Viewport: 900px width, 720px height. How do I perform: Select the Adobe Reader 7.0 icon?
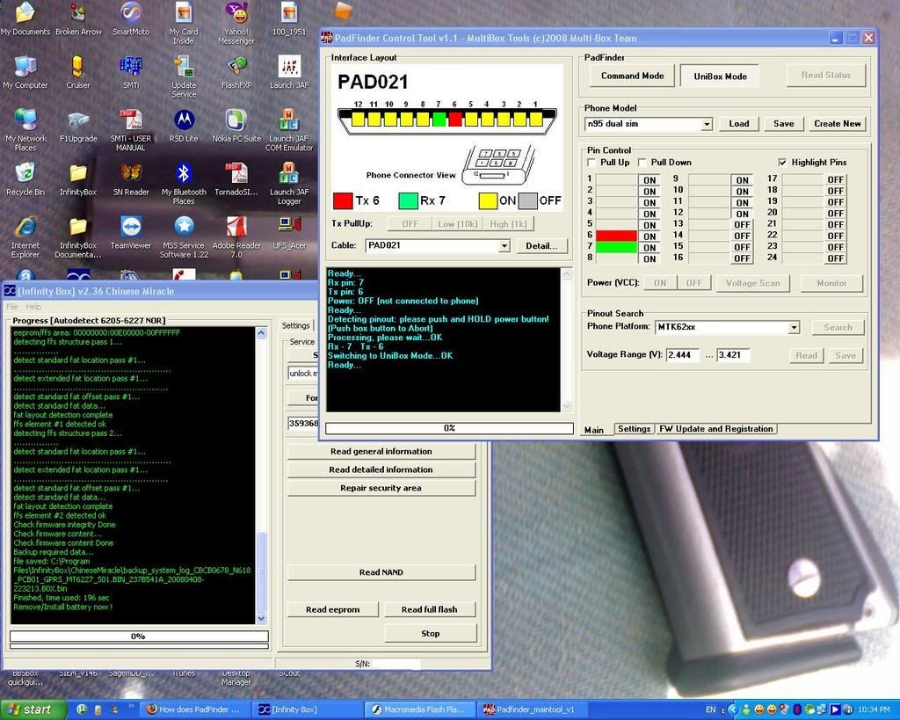(x=236, y=236)
